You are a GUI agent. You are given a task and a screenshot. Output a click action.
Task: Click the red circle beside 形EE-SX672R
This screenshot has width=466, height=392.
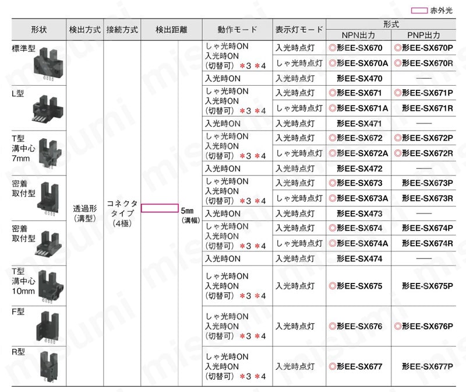398,153
